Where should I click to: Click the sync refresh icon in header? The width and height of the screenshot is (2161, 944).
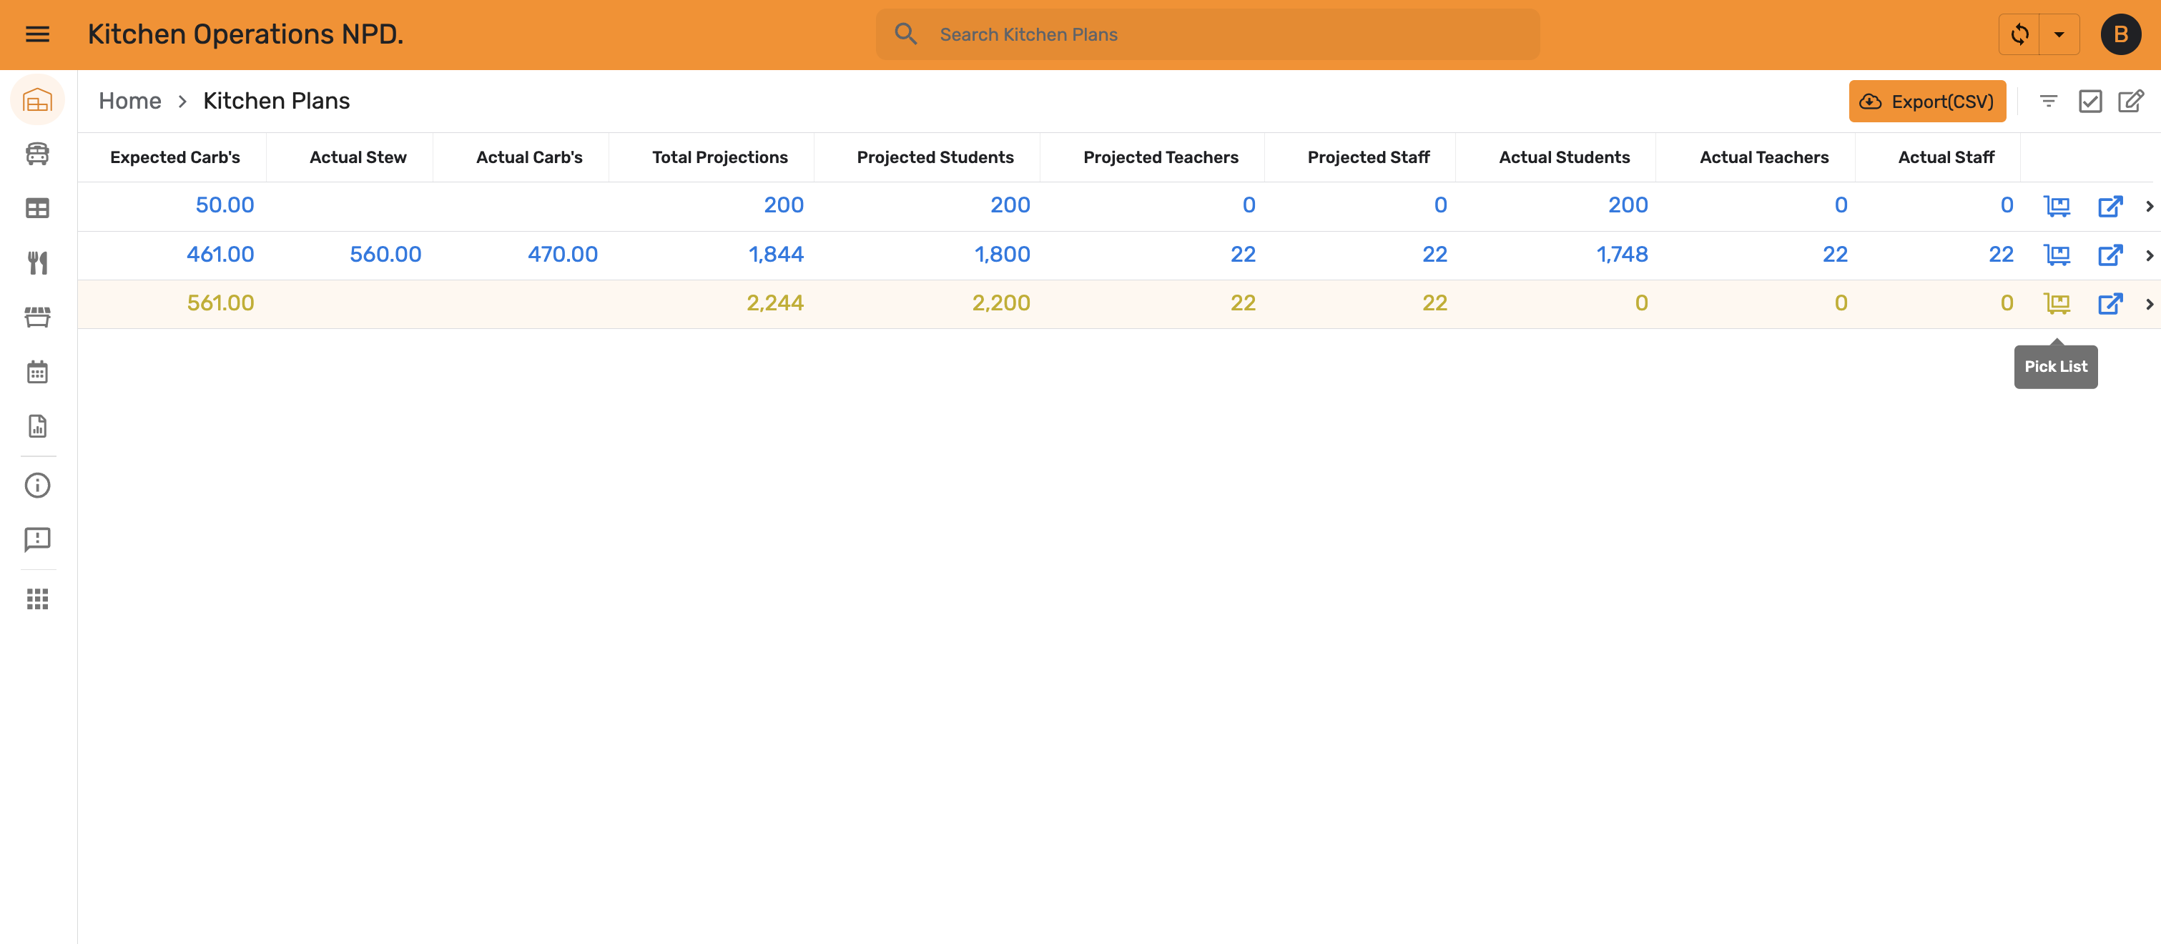tap(2019, 34)
